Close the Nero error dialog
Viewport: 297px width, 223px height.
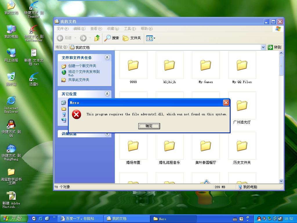pyautogui.click(x=226, y=102)
